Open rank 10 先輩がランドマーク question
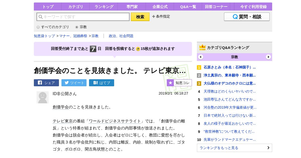The height and width of the screenshot is (158, 301). pyautogui.click(x=230, y=139)
